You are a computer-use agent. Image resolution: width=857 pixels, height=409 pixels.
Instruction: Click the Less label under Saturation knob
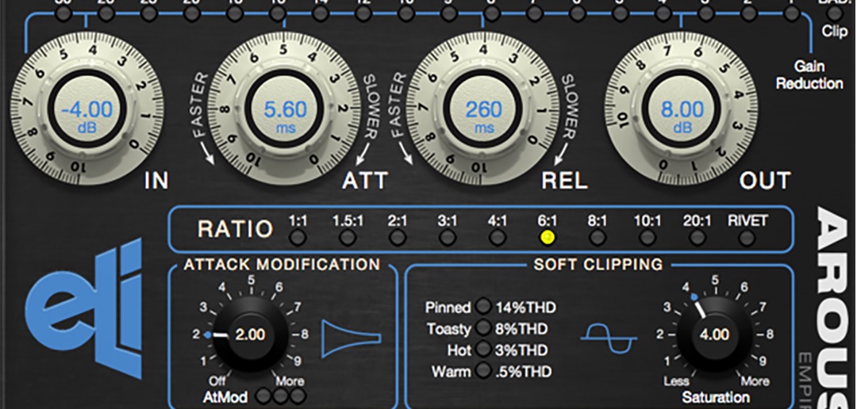coord(676,380)
